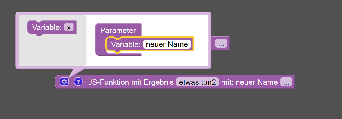The image size is (342, 119).
Task: Click the "neuer Name" text field
Action: click(x=167, y=44)
